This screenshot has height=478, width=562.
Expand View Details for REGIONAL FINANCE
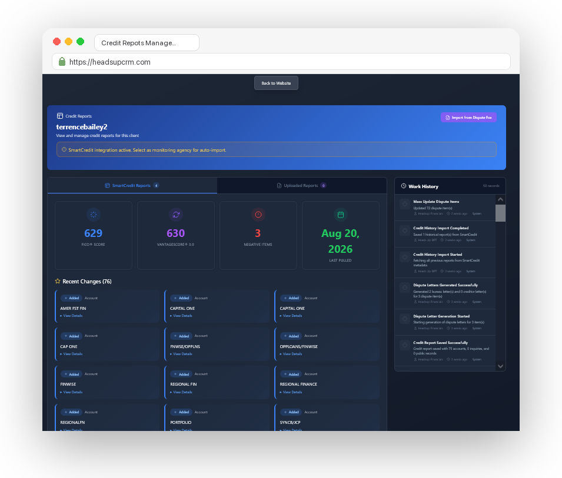[x=291, y=392]
